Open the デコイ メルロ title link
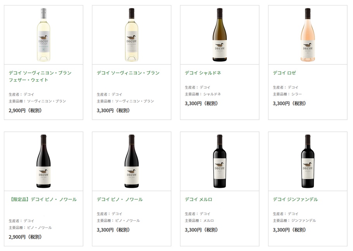The width and height of the screenshot is (353, 251). [x=199, y=199]
